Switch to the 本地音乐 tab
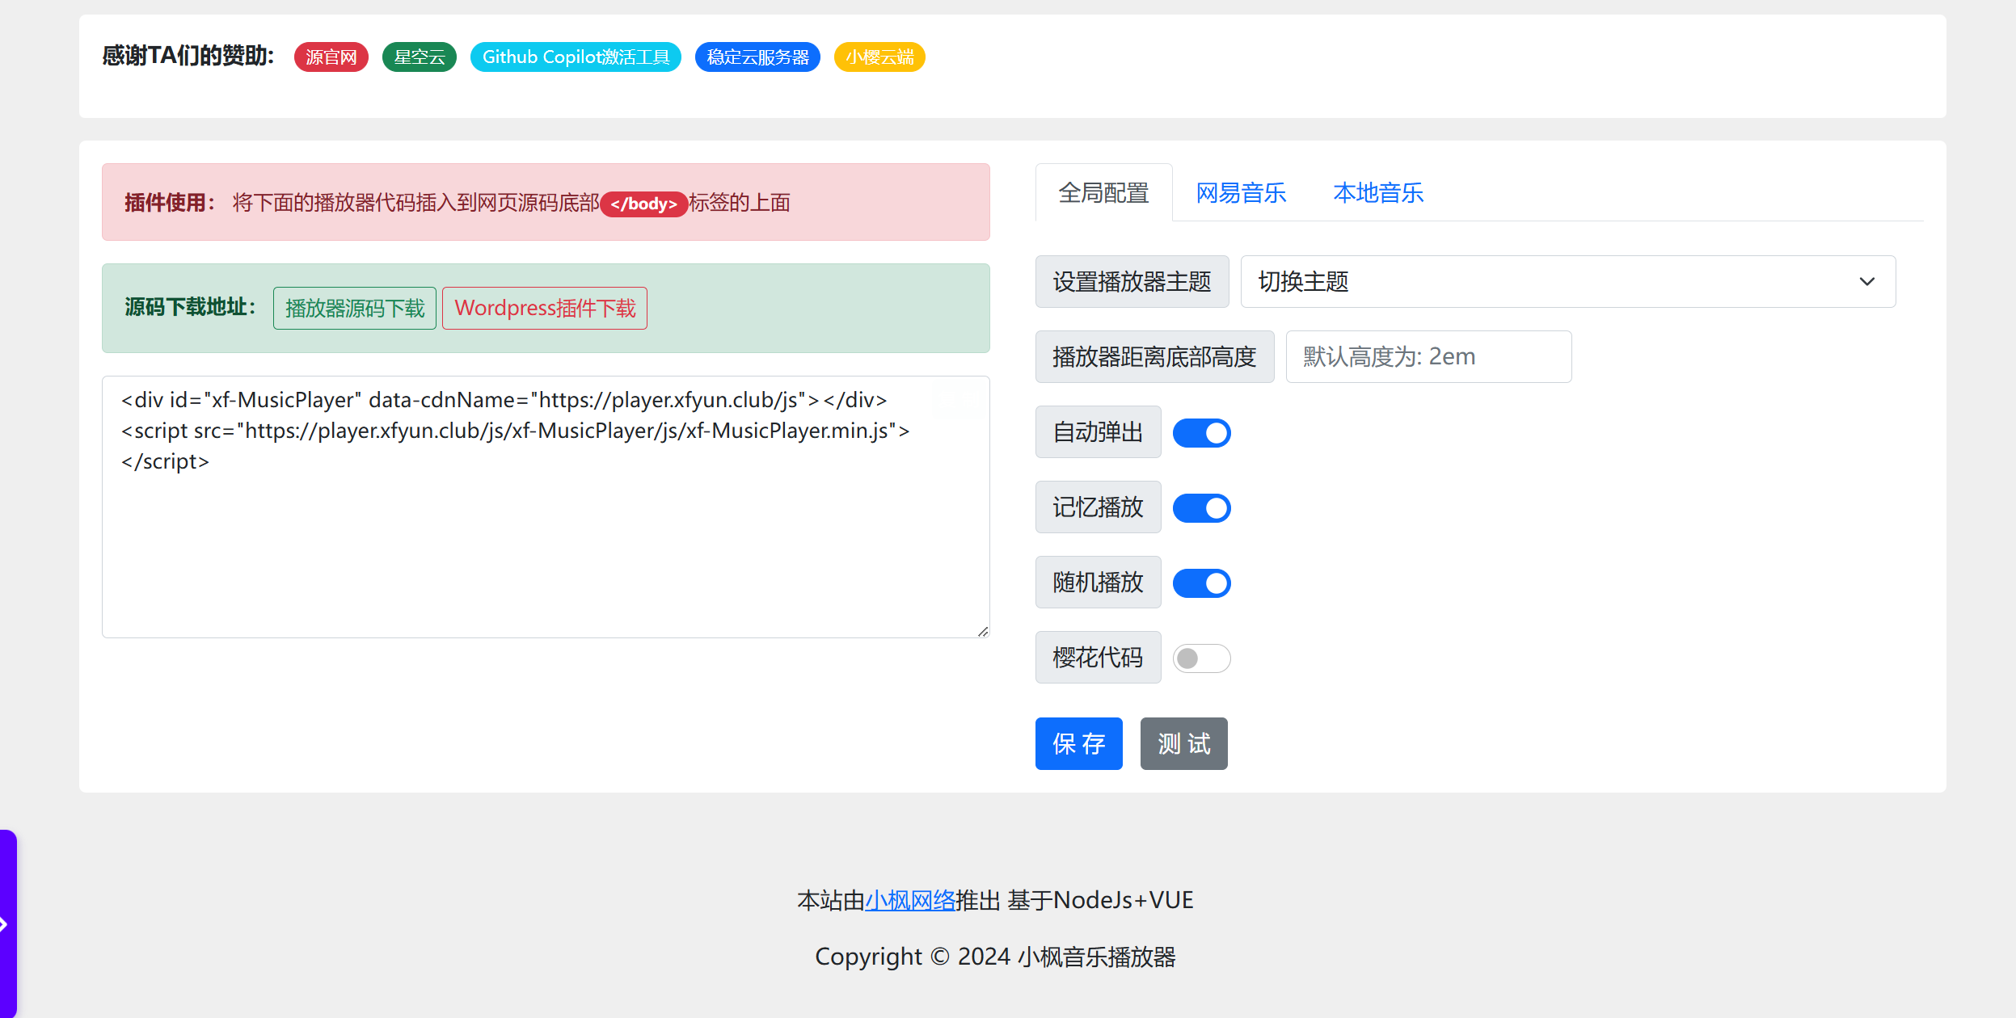This screenshot has width=2016, height=1018. pyautogui.click(x=1378, y=193)
